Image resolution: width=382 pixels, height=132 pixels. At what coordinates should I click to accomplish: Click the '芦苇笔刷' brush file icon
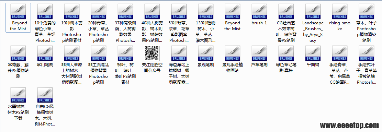259,53
